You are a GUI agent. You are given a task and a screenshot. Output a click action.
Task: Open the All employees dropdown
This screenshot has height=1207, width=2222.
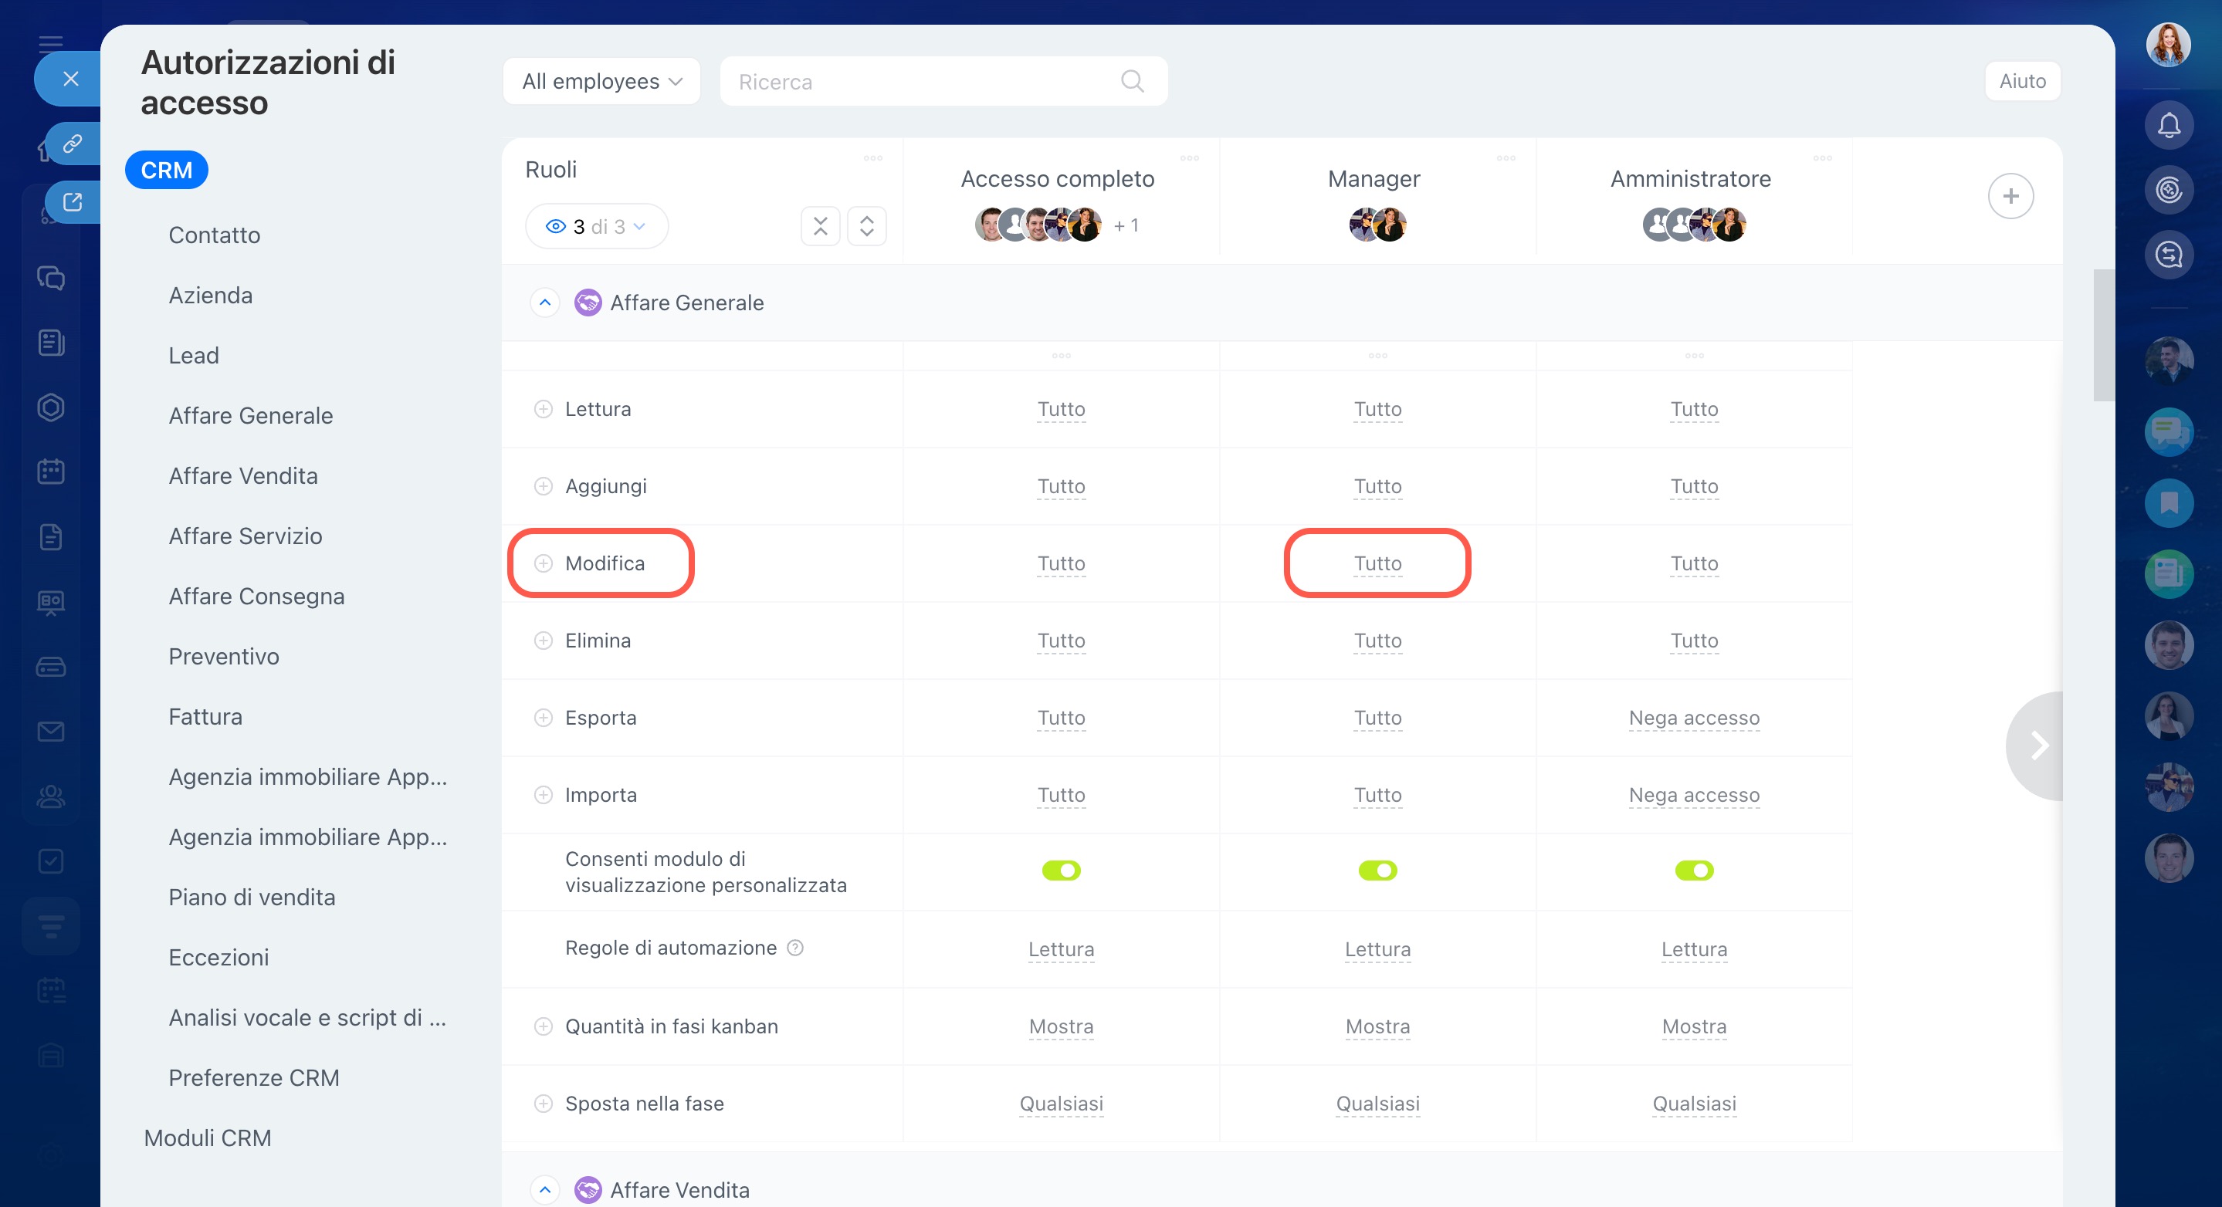(601, 81)
